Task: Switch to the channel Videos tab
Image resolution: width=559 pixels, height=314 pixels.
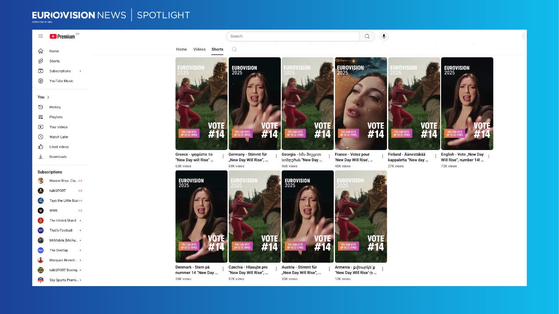Action: pos(199,49)
